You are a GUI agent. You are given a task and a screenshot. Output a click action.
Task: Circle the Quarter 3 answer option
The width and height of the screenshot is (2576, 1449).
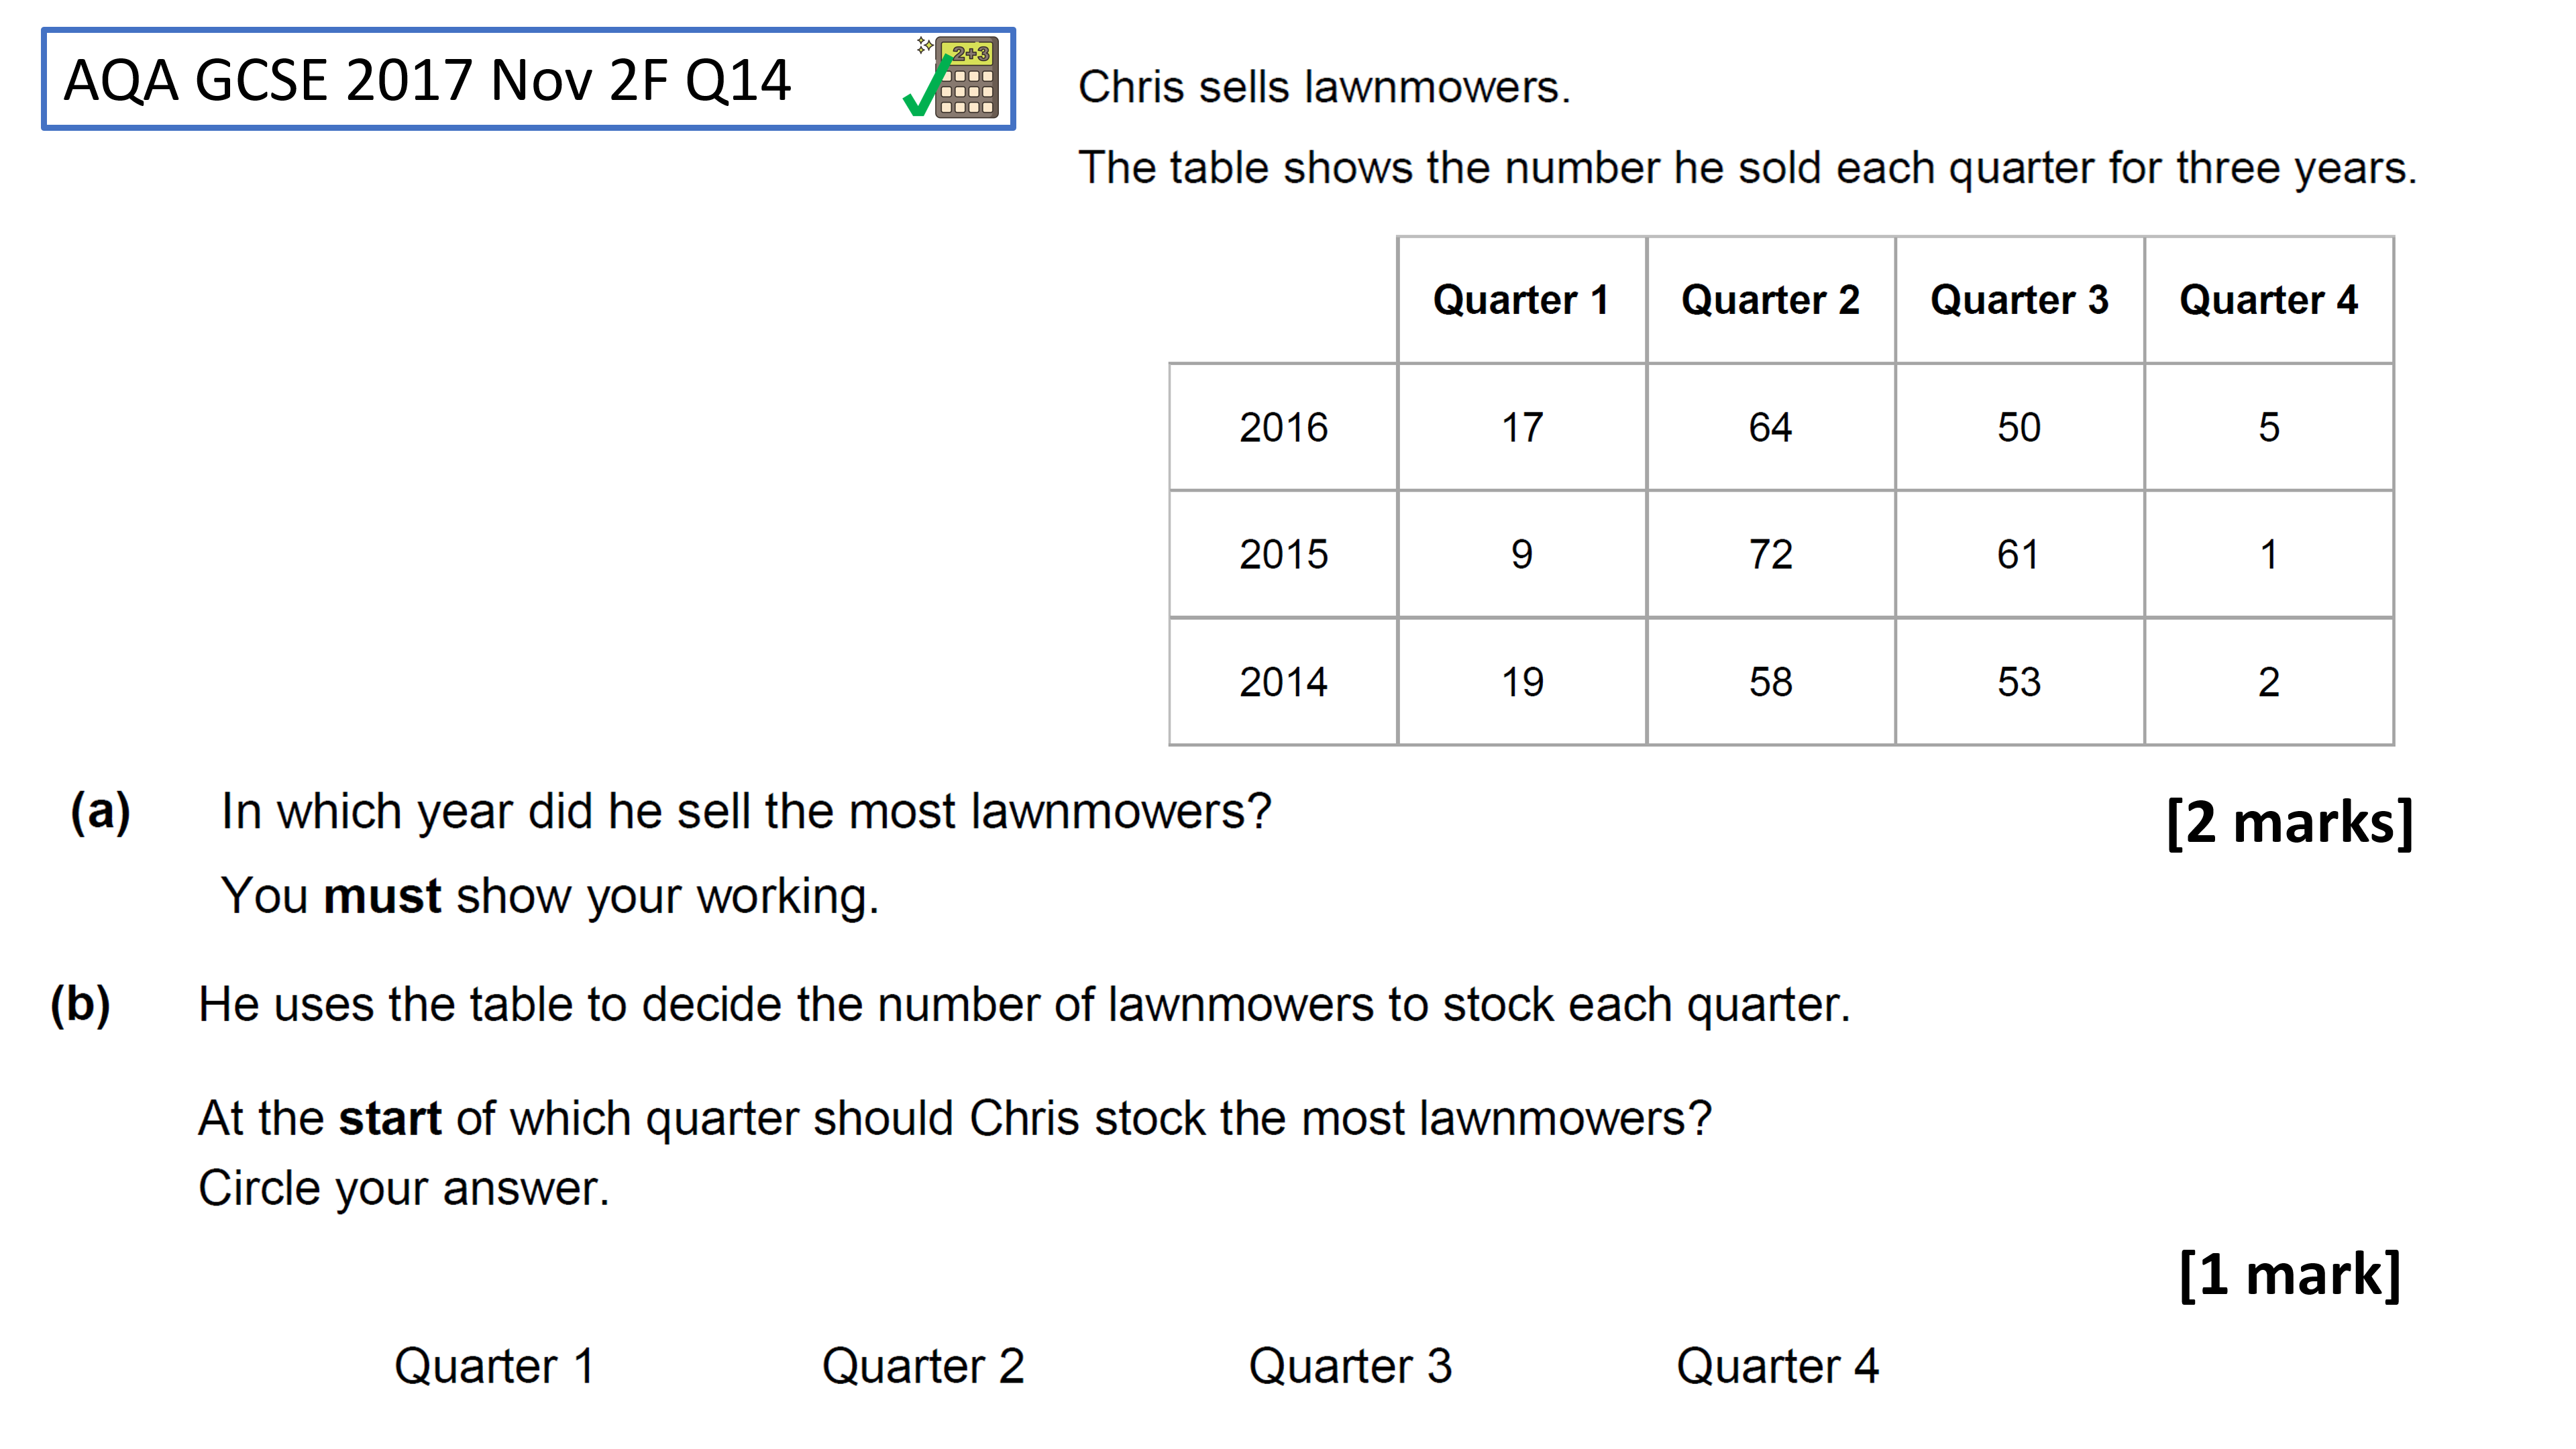pos(1350,1366)
